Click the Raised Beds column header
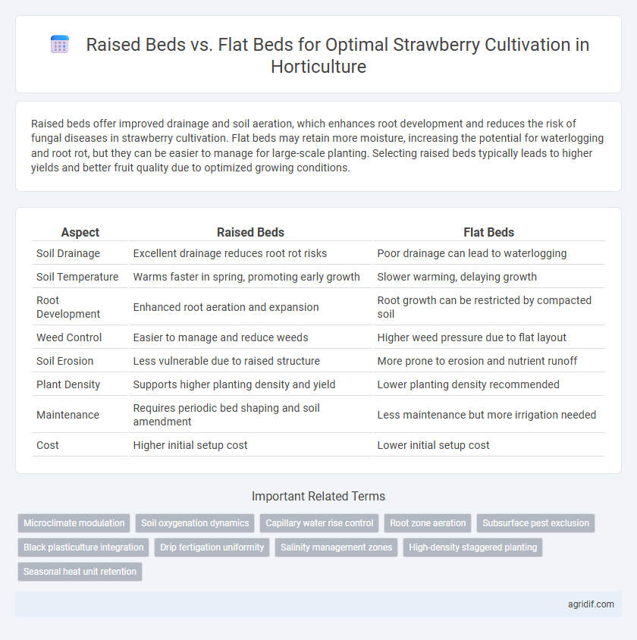The image size is (637, 640). (250, 232)
